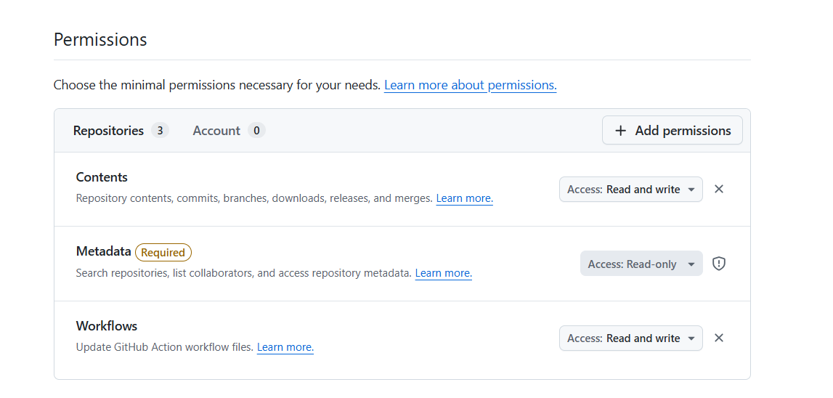Click the plus icon in Add permissions
Screen dimensions: 833x398
620,131
